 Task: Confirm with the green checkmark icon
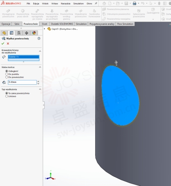coord(3,43)
